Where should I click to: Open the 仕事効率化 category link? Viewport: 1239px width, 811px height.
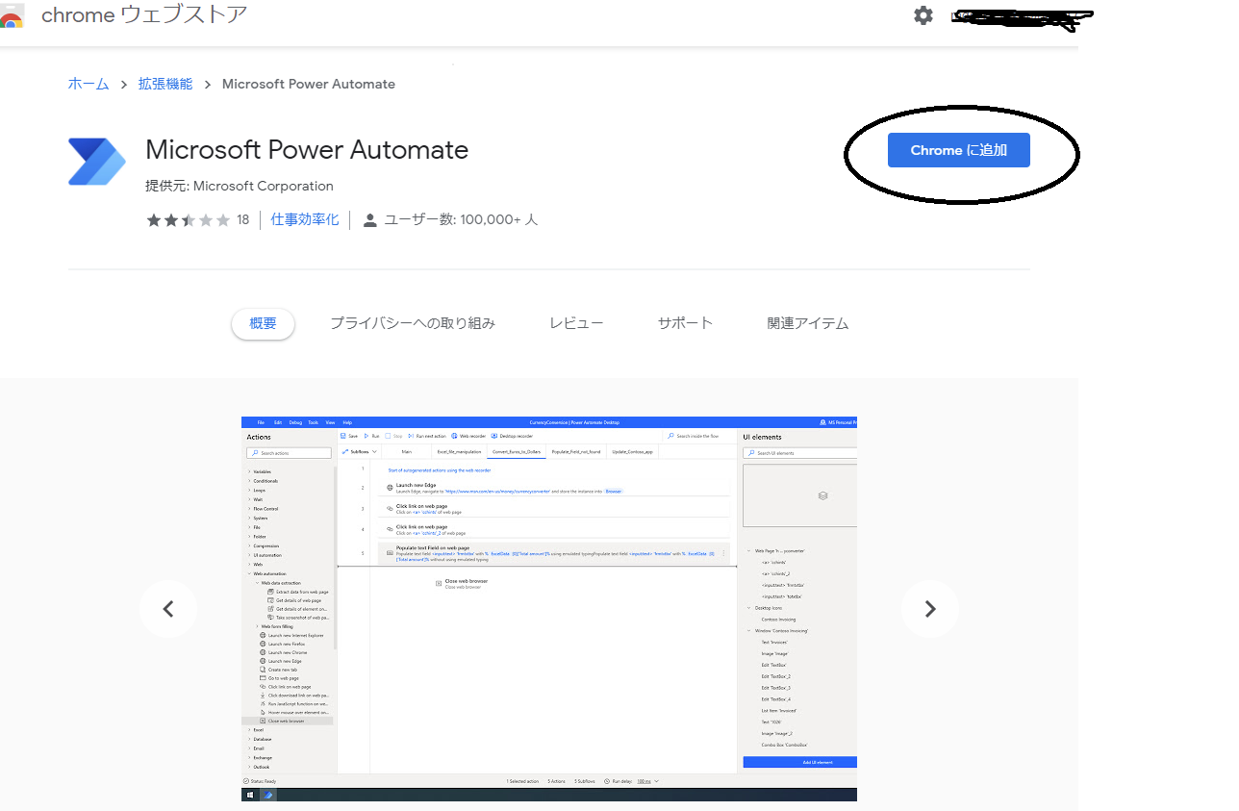[x=305, y=219]
